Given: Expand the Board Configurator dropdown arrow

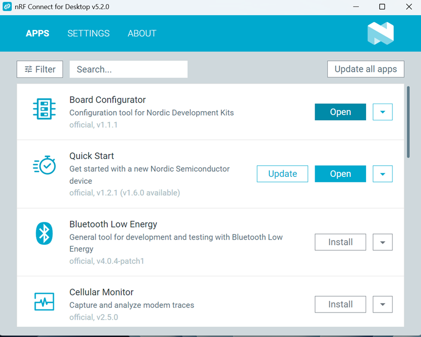Looking at the screenshot, I should coord(382,112).
